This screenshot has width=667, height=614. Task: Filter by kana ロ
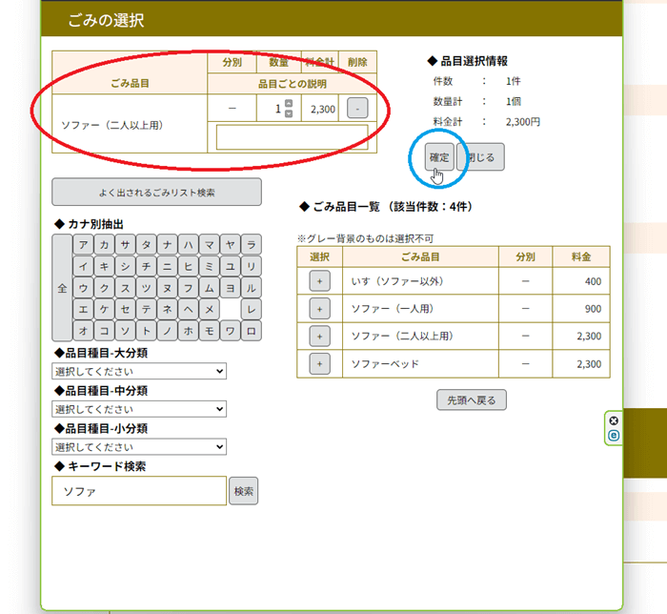(252, 331)
